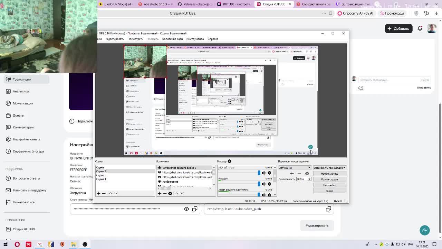Open Windows Start menu

pyautogui.click(x=6, y=245)
